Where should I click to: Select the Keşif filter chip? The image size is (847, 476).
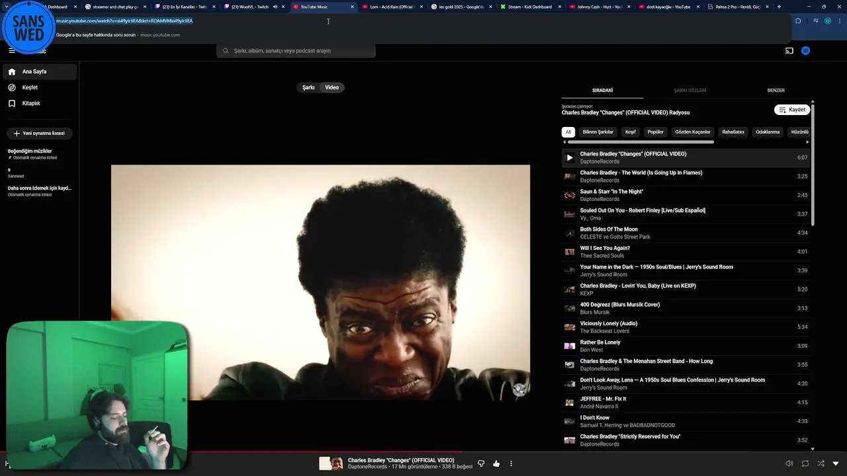[x=630, y=132]
